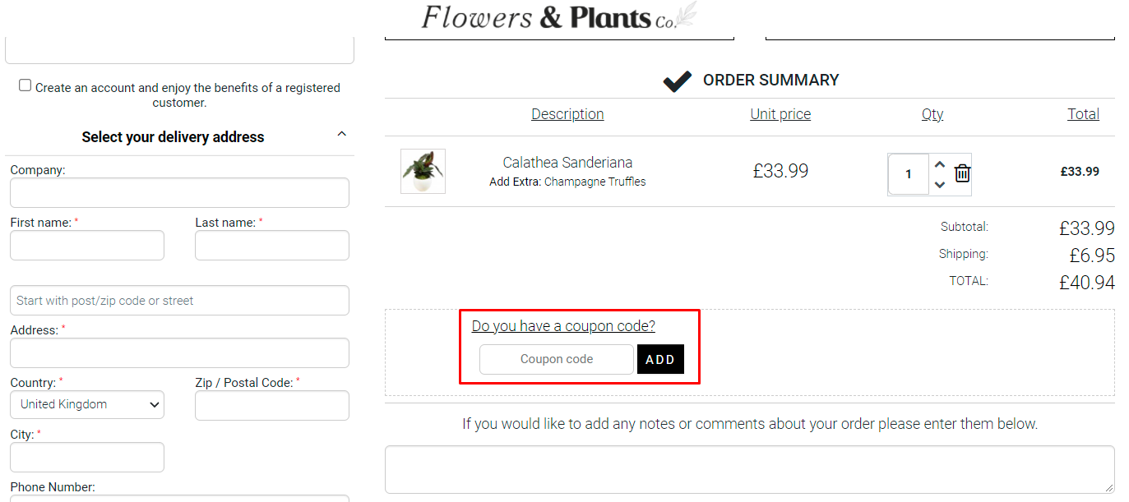Image resolution: width=1129 pixels, height=502 pixels.
Task: Sort by the Description column header
Action: pos(567,113)
